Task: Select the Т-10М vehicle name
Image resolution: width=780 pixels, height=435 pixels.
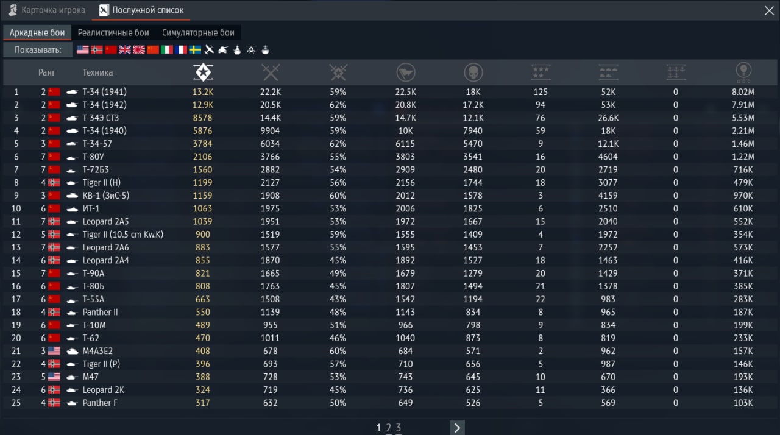Action: click(x=94, y=325)
